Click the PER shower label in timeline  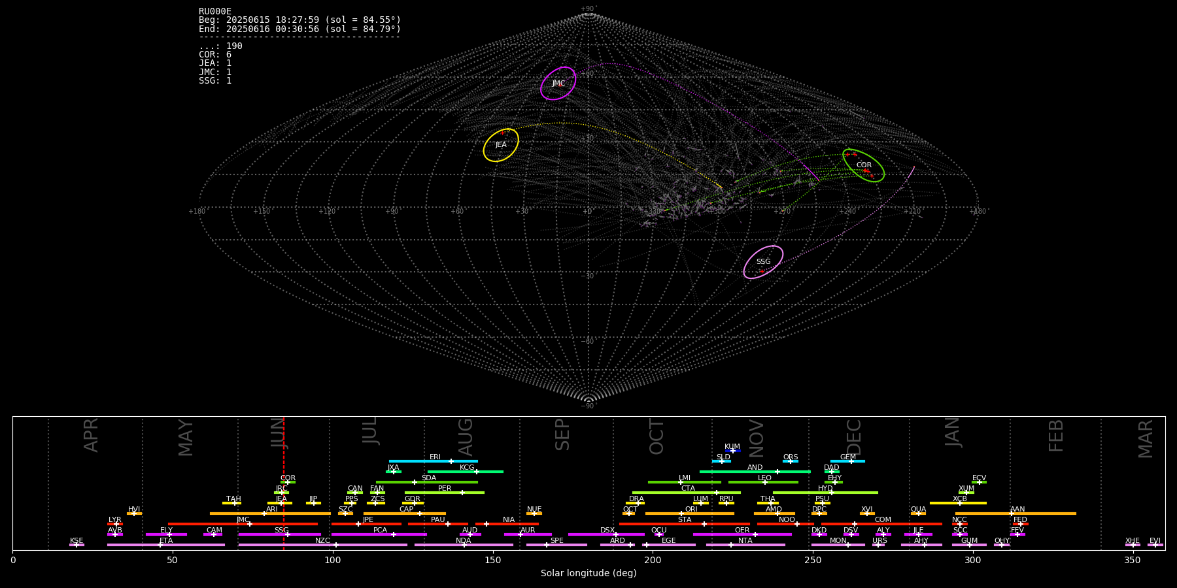point(445,489)
